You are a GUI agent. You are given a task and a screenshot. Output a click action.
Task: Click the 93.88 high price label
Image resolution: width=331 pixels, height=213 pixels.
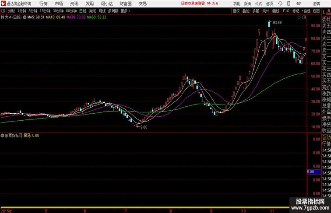(x=277, y=23)
